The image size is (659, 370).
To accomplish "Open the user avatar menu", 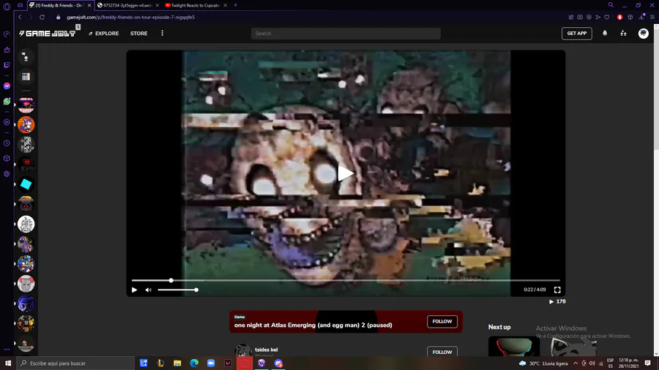I will tap(643, 33).
